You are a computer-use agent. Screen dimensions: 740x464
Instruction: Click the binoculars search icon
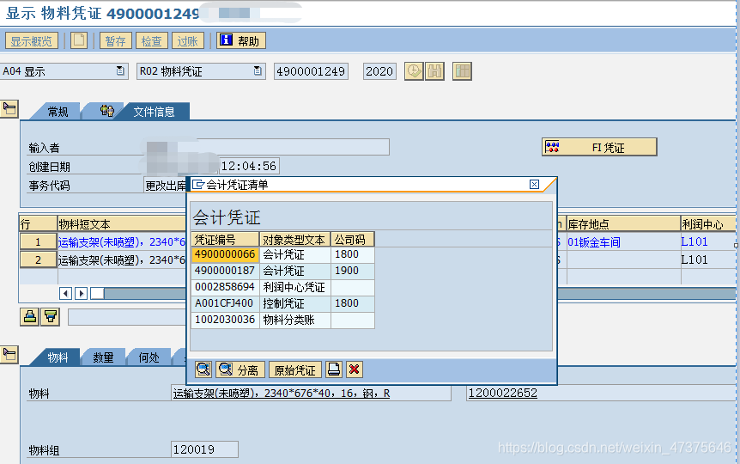[434, 71]
